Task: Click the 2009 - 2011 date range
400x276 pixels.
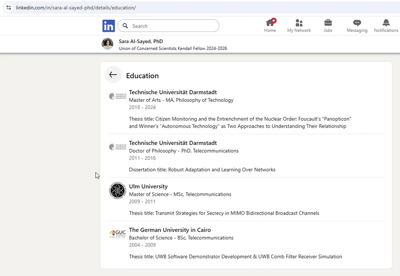Action: [x=142, y=202]
